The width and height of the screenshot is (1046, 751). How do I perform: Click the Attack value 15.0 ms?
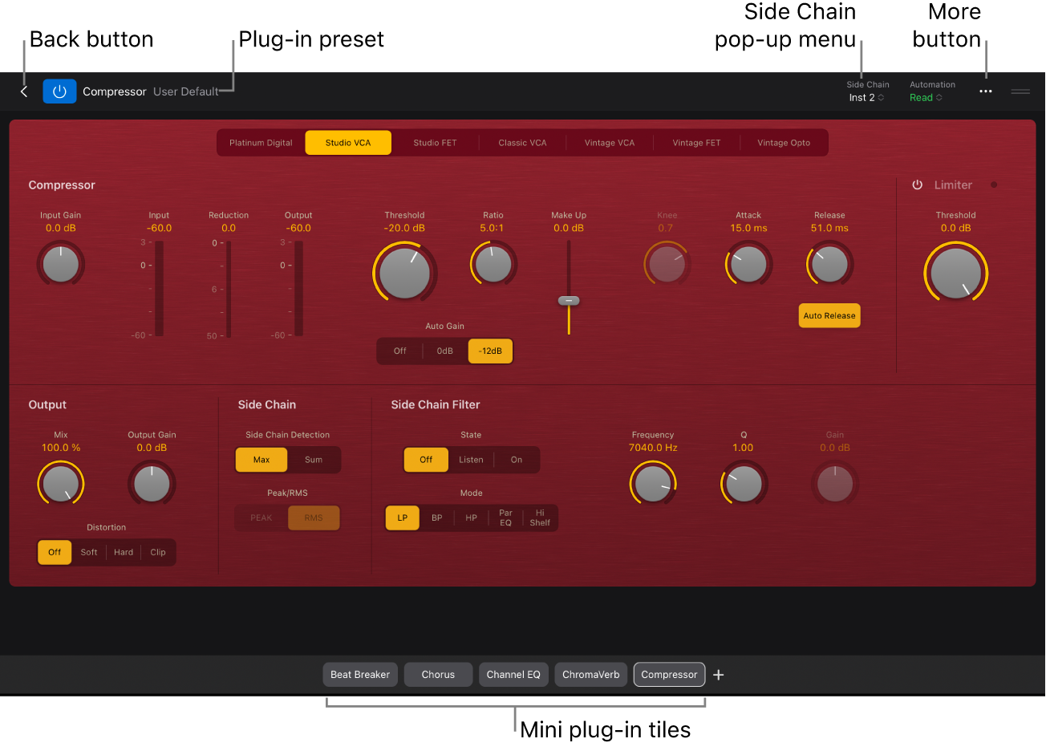point(748,228)
